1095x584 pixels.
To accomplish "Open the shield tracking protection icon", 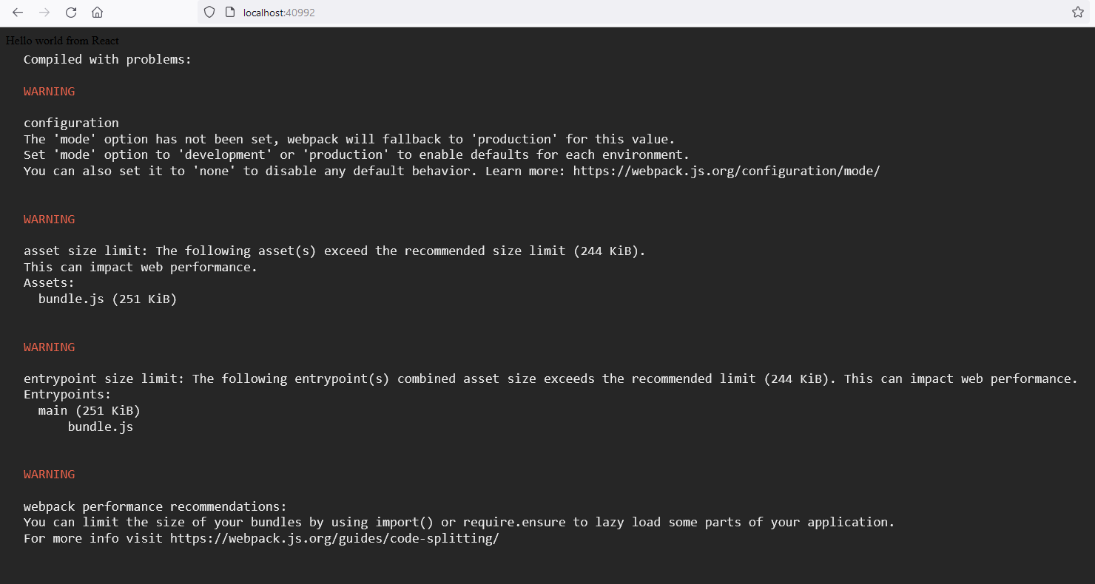I will point(209,12).
